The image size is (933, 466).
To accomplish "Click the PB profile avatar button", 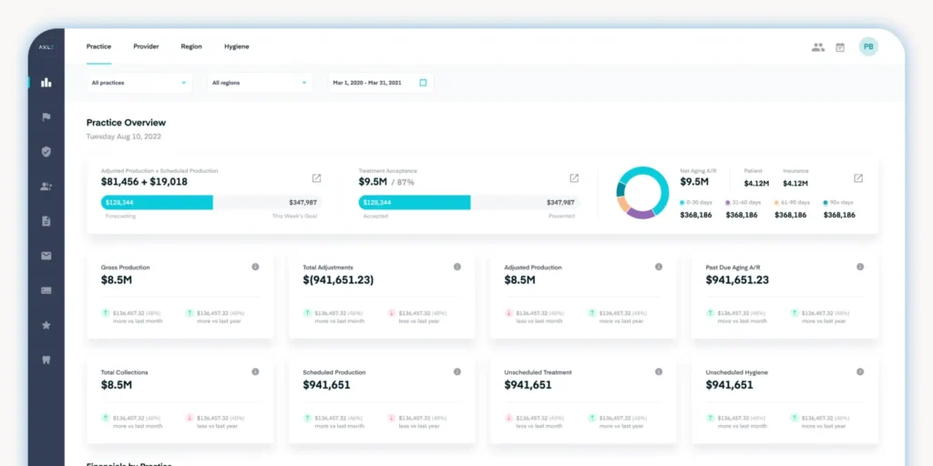I will tap(868, 46).
